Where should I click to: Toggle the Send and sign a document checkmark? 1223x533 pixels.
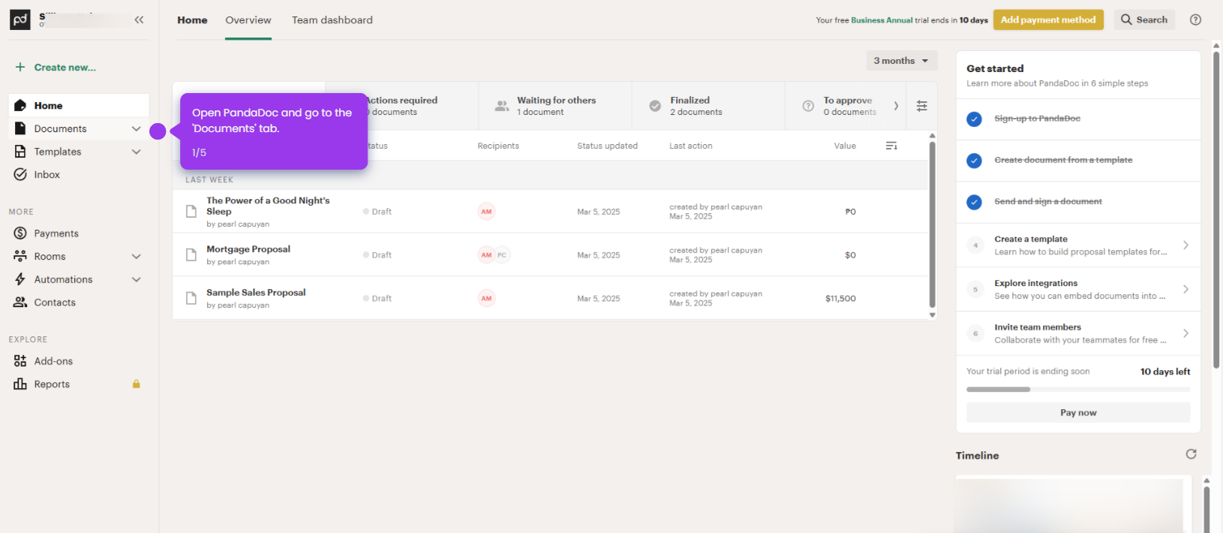pyautogui.click(x=974, y=202)
